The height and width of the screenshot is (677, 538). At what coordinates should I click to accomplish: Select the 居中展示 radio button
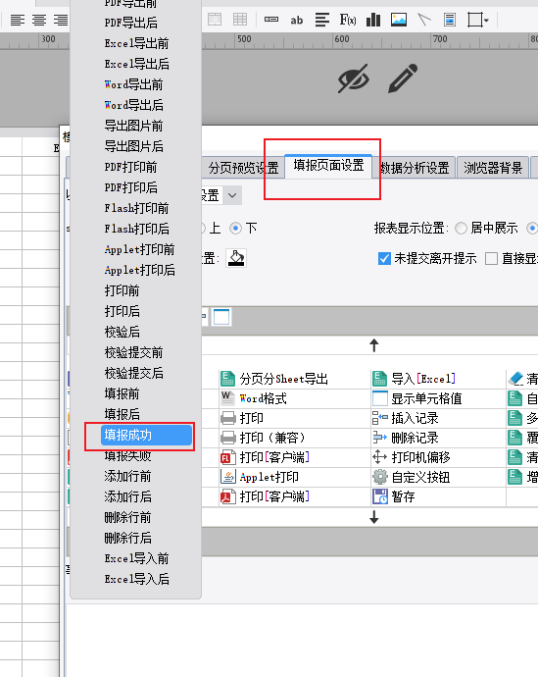point(461,228)
